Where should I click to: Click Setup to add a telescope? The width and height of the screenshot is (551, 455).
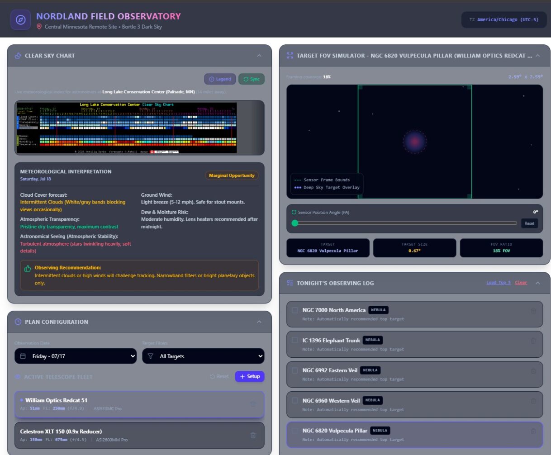(250, 376)
